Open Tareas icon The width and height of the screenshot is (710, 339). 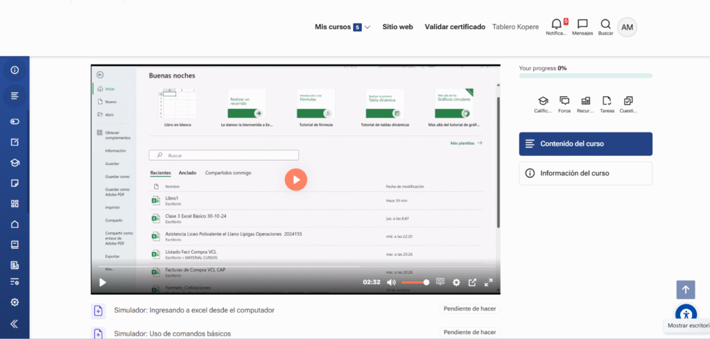point(607,105)
